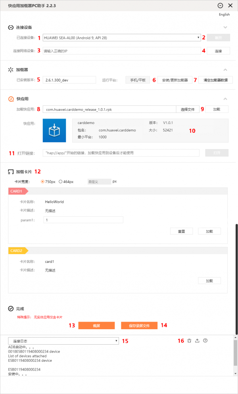Click minimum platform value 1000
Image resolution: width=238 pixels, height=394 pixels.
103,137
